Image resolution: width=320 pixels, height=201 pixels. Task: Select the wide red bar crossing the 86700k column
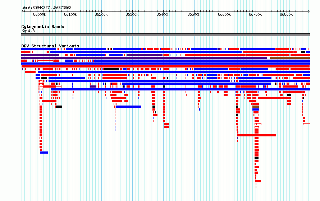point(256,135)
